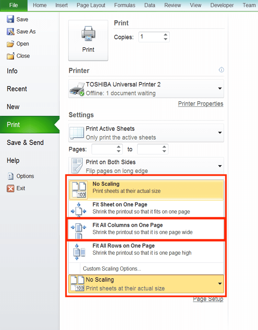Open the Save & Send section

pos(25,143)
